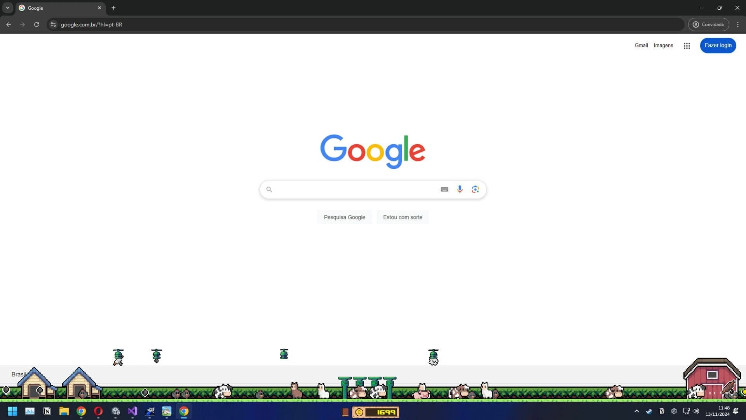Open Visual Studio from the taskbar
The height and width of the screenshot is (420, 746).
(x=132, y=411)
